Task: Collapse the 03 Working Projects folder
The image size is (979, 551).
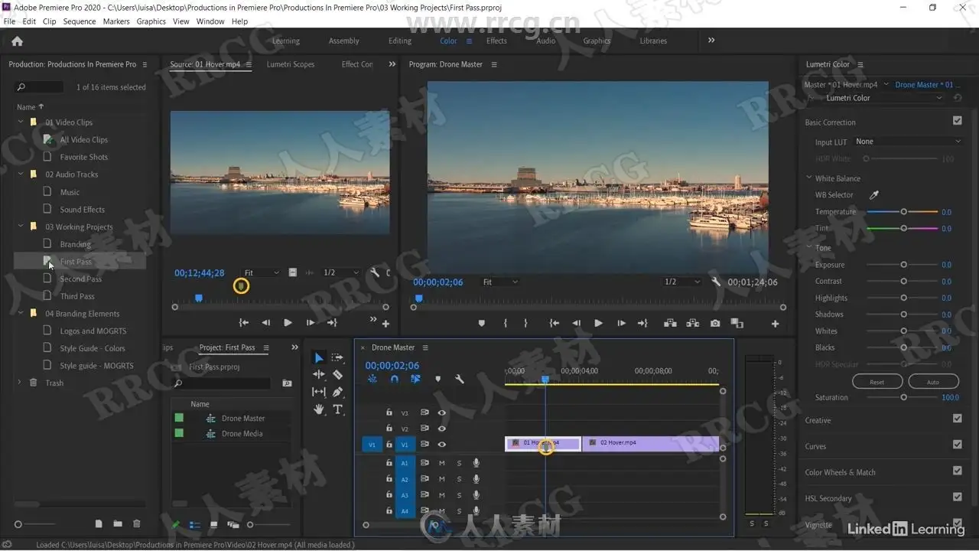Action: (21, 227)
